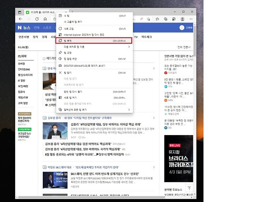Expand 컬렉션에 모든 탭 추가 submenu
This screenshot has height=202, width=265.
pos(94,110)
